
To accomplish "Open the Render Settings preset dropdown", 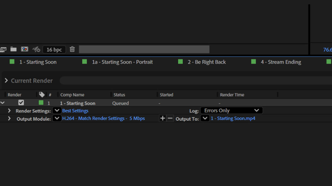I will click(57, 111).
